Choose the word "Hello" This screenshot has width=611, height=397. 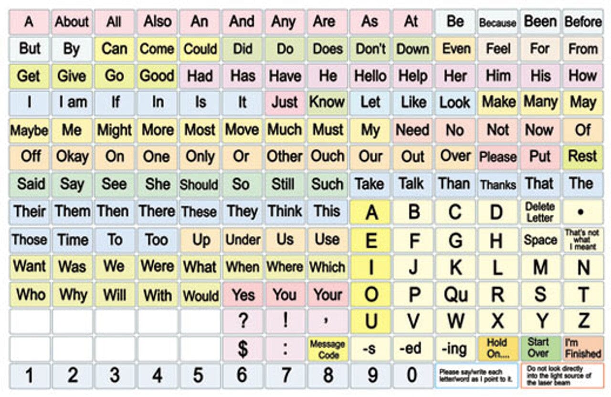[x=370, y=76]
